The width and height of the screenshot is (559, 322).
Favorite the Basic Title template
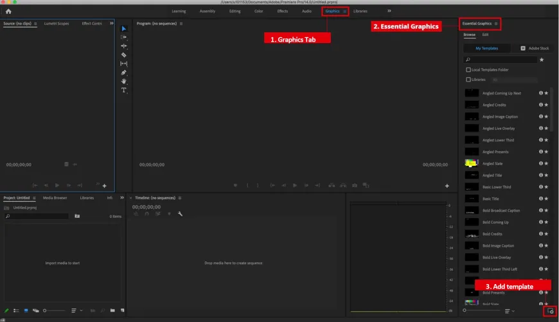(x=546, y=199)
